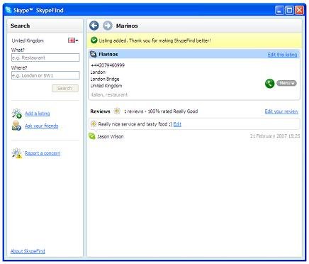The width and height of the screenshot is (309, 264).
Task: Click the 21 February 2007 timestamp
Action: tap(275, 136)
